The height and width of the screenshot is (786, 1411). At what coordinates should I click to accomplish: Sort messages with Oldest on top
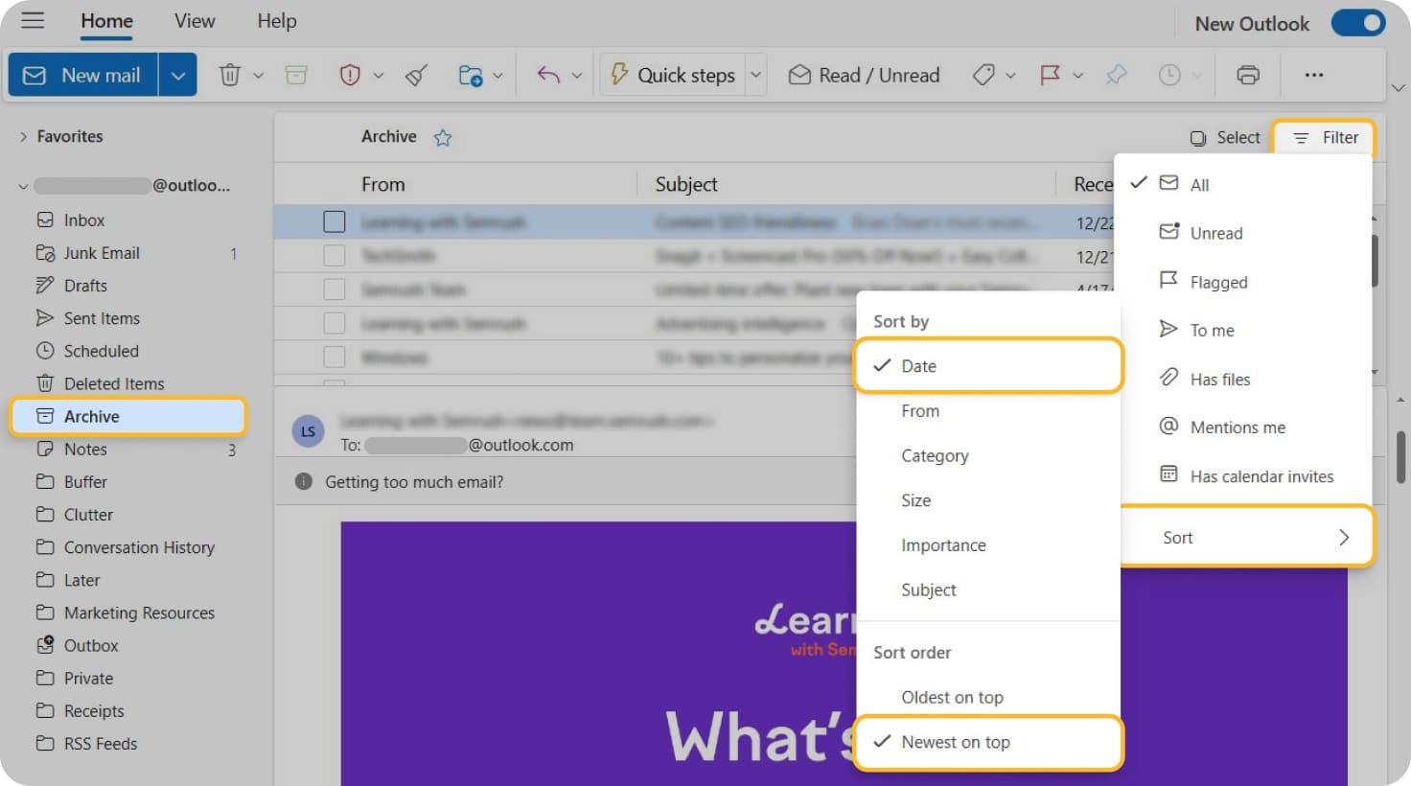coord(952,697)
